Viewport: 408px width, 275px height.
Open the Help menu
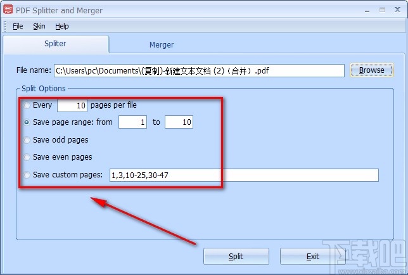(62, 26)
